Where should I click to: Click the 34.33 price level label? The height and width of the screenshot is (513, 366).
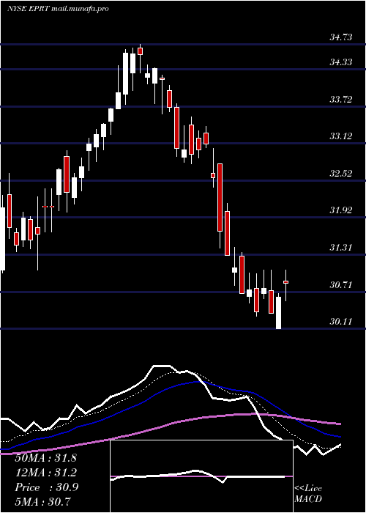(x=341, y=62)
